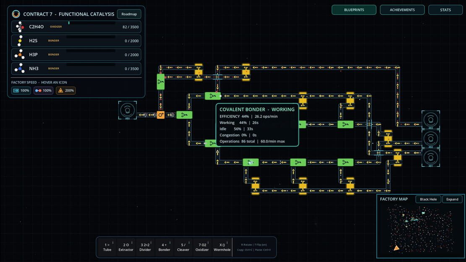This screenshot has height=262, width=466.
Task: Open the Roadmap
Action: (129, 14)
